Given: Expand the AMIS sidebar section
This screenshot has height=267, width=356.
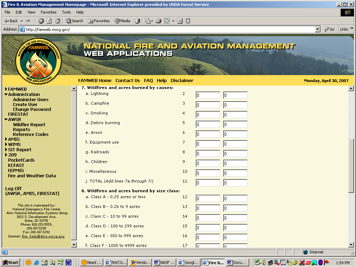Looking at the screenshot, I should (6, 139).
